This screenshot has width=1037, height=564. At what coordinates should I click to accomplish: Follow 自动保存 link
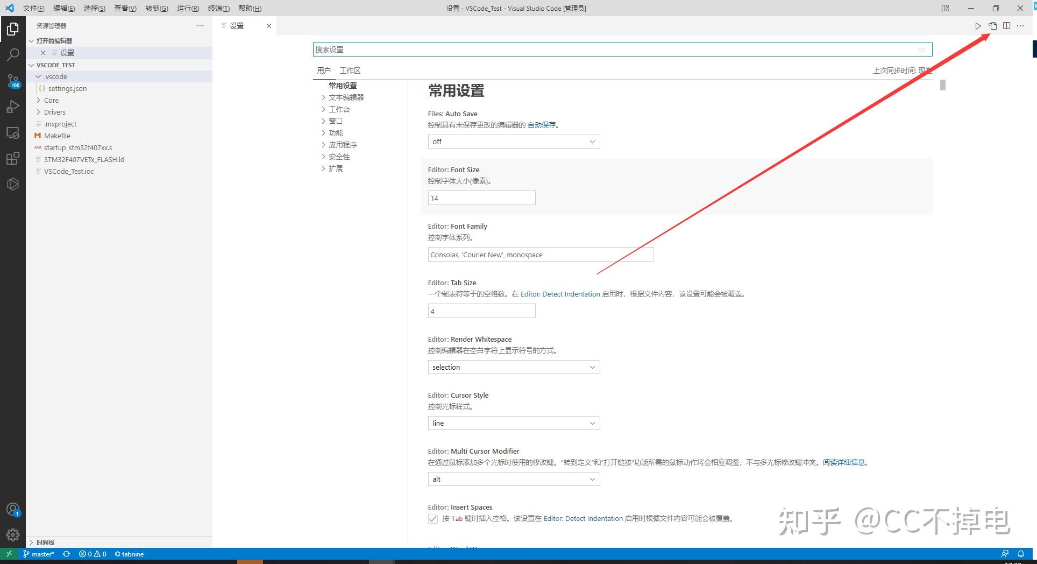point(542,125)
